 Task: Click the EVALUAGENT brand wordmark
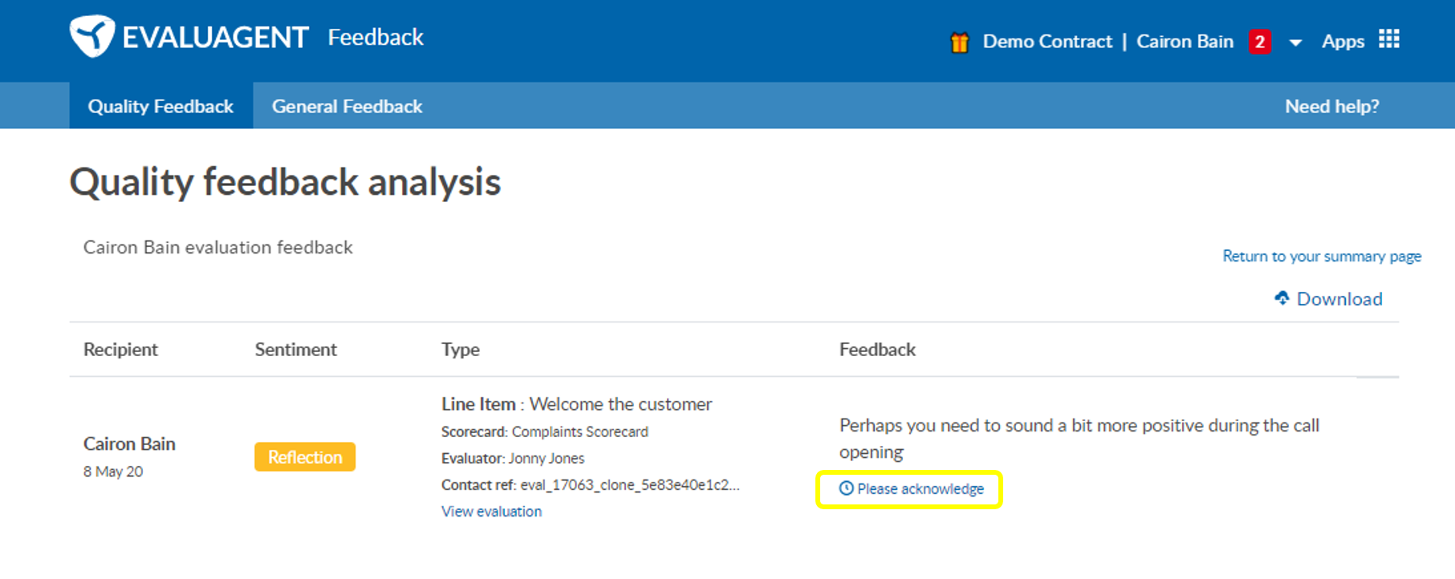coord(215,37)
